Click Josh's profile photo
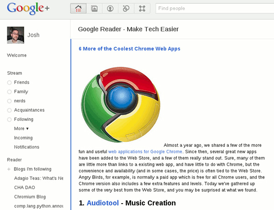274x210 pixels. pos(16,35)
